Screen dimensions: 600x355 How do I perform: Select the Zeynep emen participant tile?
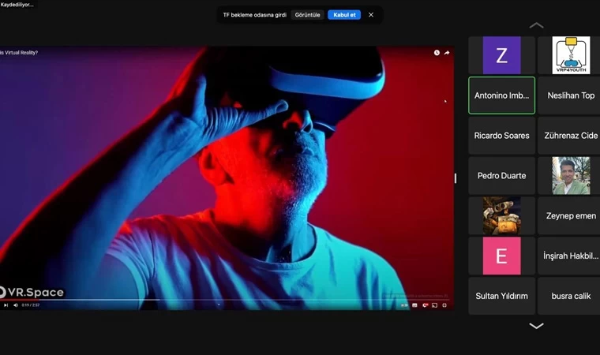pyautogui.click(x=571, y=215)
